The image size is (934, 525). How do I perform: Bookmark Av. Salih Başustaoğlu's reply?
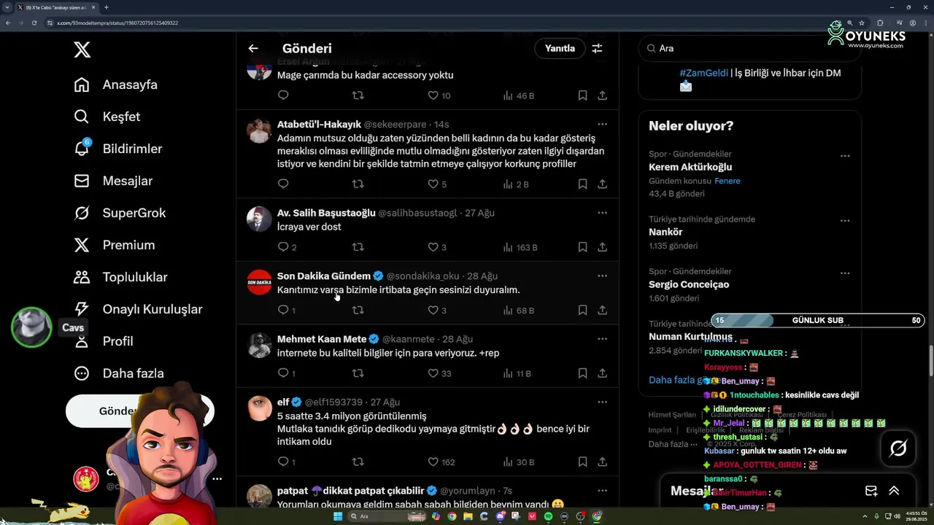(x=582, y=247)
